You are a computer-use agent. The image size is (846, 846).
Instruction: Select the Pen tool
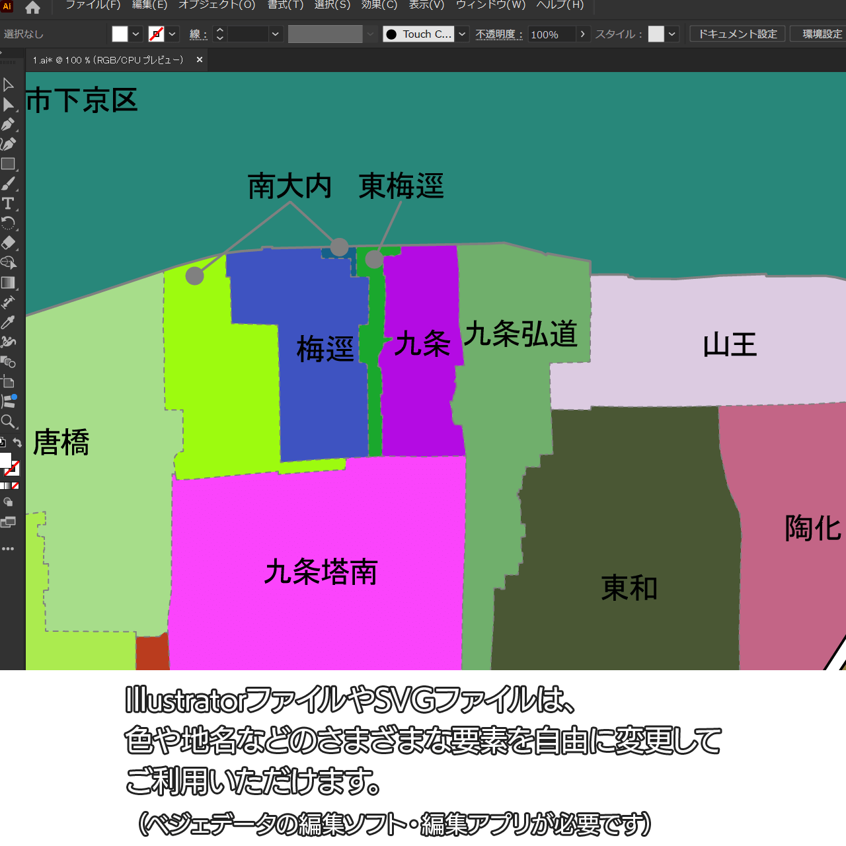[8, 124]
